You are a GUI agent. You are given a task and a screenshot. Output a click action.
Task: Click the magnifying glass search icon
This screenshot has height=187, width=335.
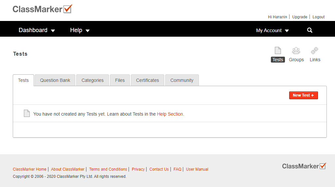click(309, 30)
